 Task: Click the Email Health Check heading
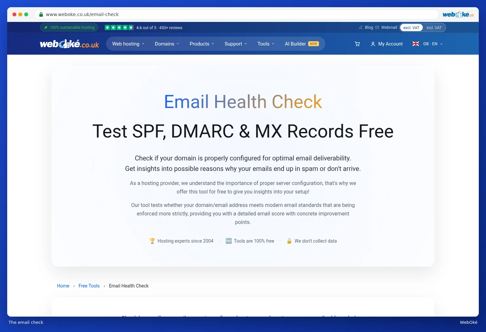[x=243, y=101]
